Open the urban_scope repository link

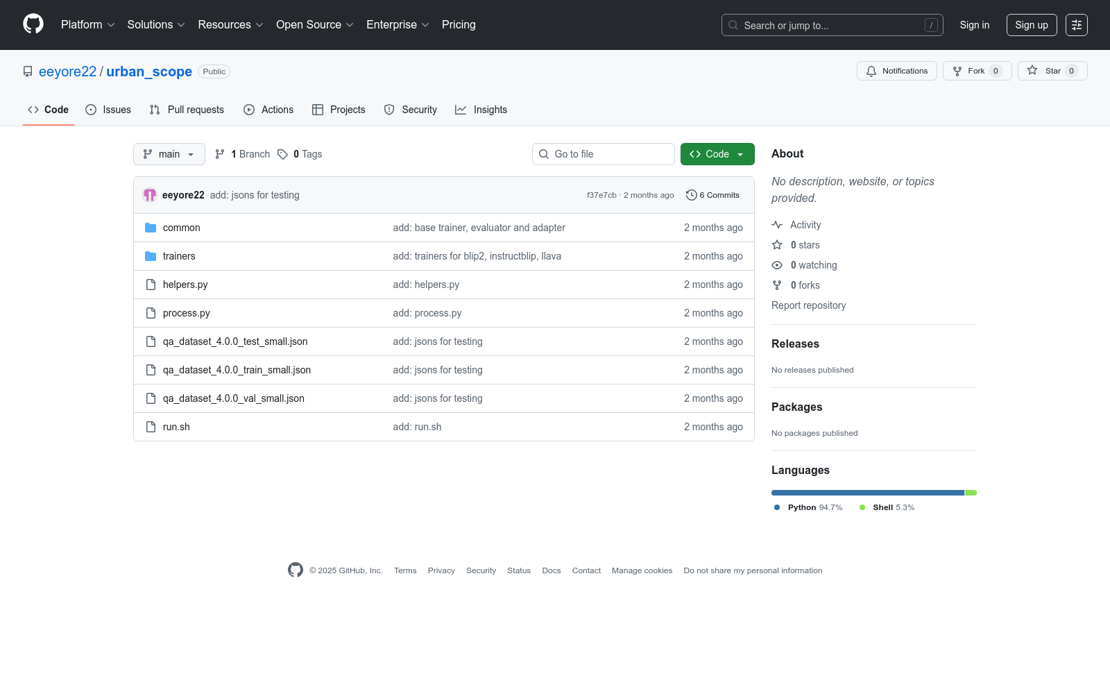click(149, 71)
